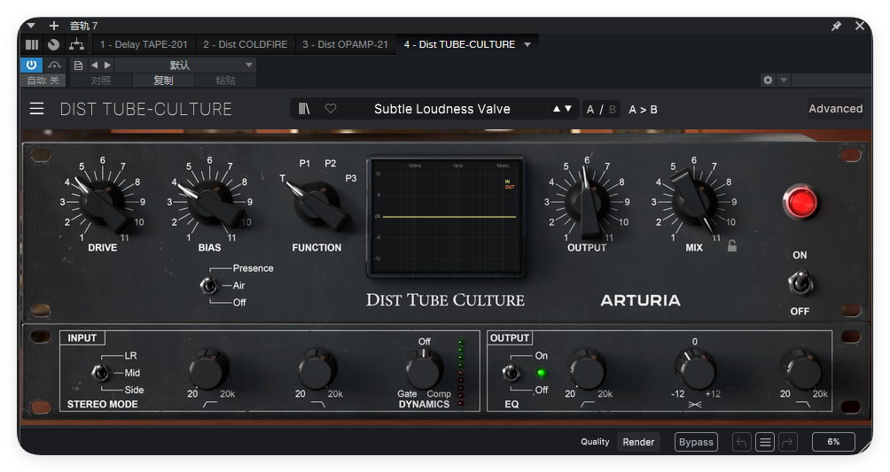Switch to 1 - Delay TAPE-201 tab

click(x=144, y=44)
